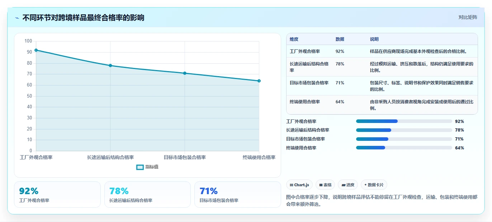Click the x-axis label 长途运输后结构合格率

(110, 157)
